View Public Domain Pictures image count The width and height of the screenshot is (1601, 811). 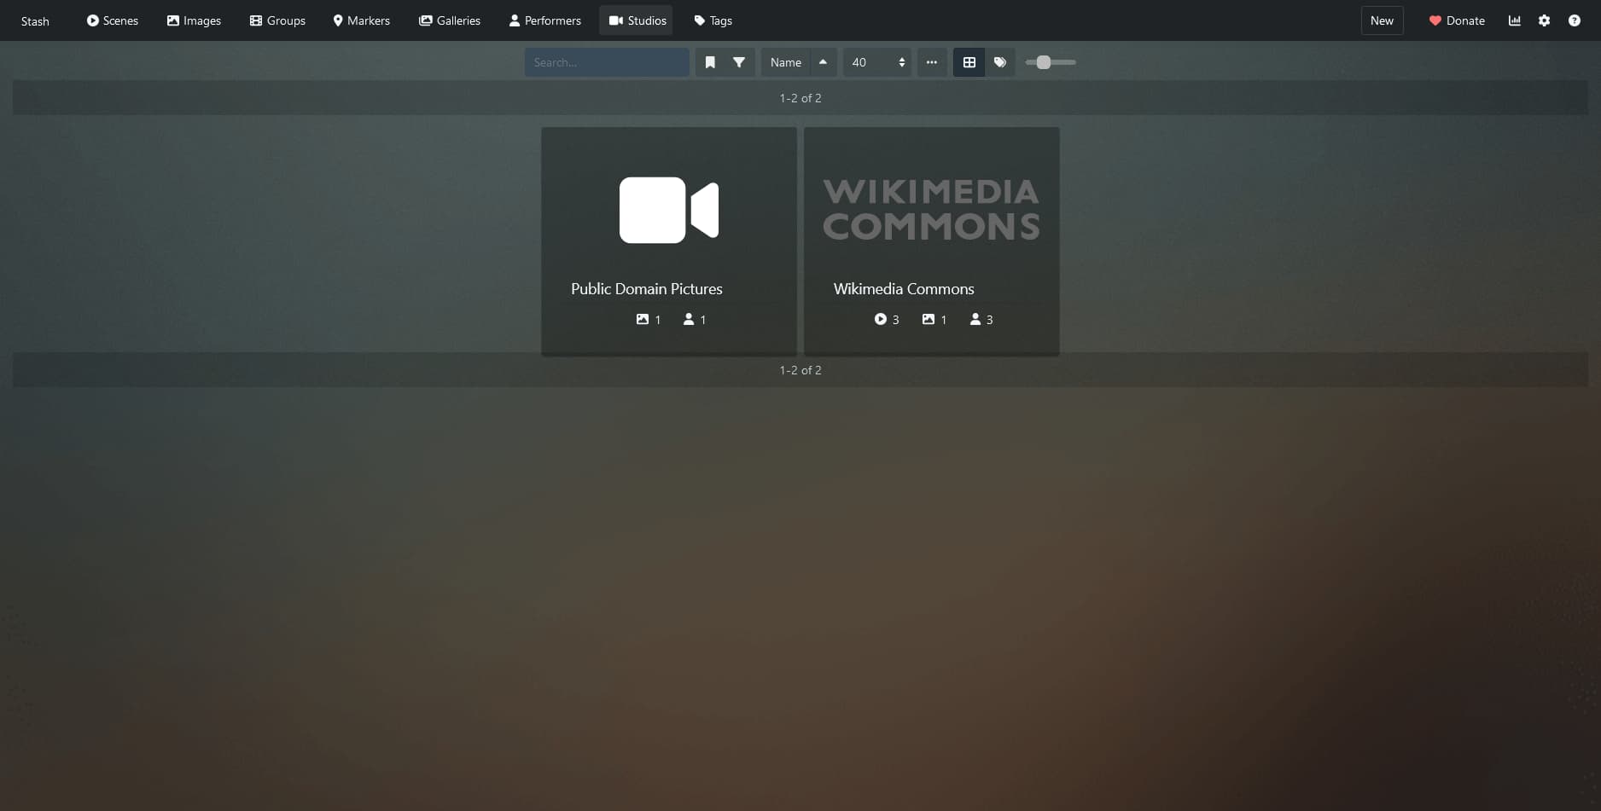[649, 320]
